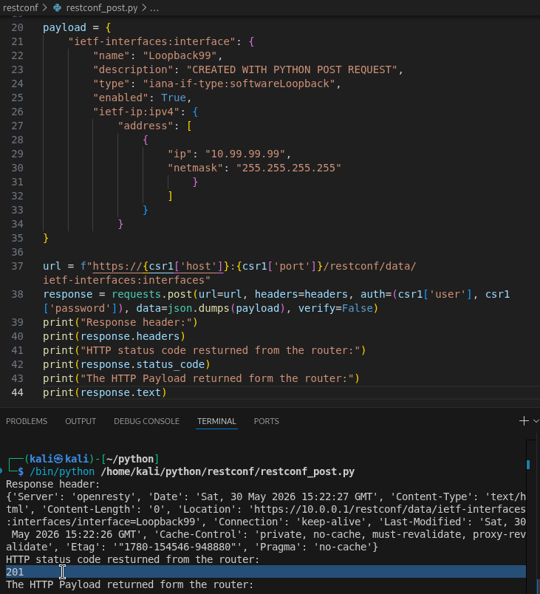Click line number 44 in gutter
Screen dimensions: 540x594
pyautogui.click(x=17, y=392)
